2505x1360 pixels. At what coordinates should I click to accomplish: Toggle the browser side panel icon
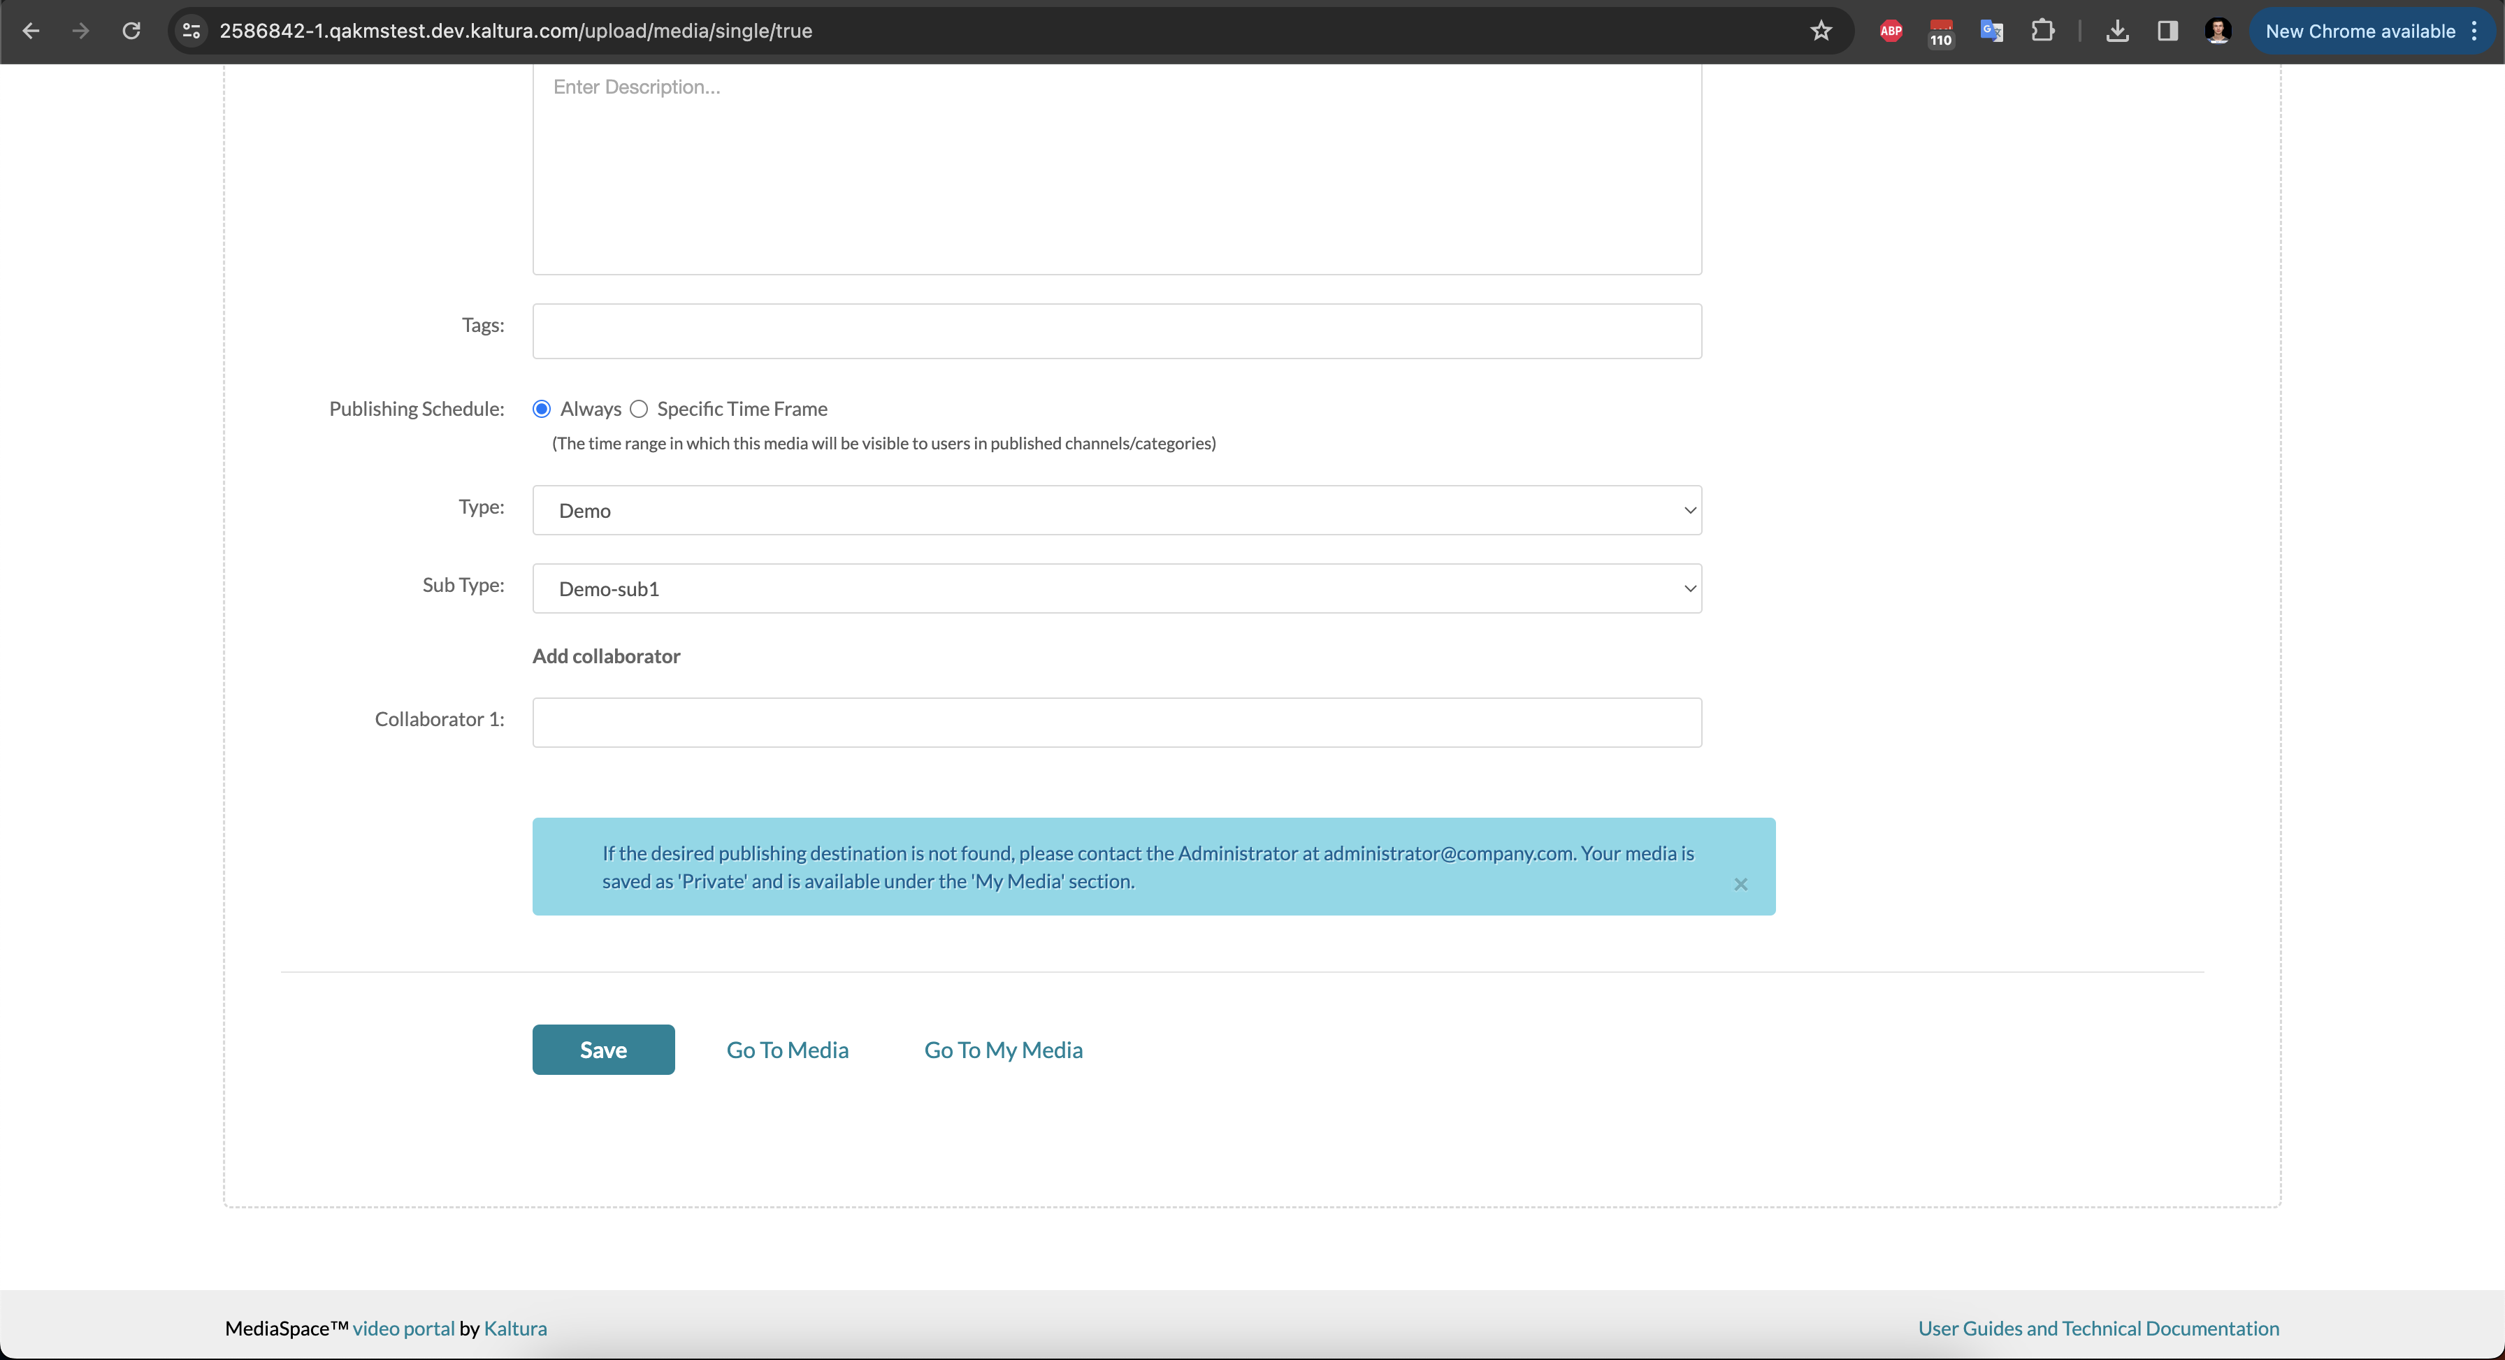click(2167, 31)
